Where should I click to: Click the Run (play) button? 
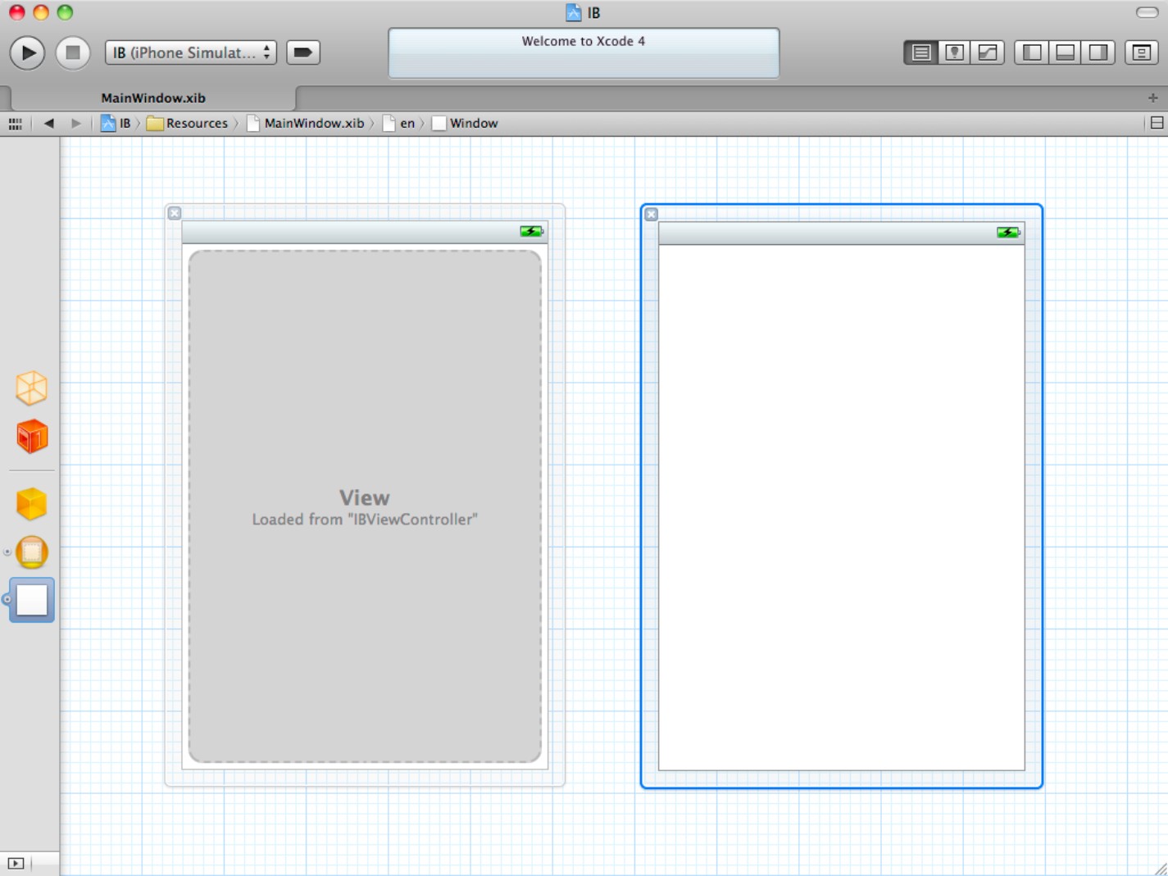[x=27, y=52]
